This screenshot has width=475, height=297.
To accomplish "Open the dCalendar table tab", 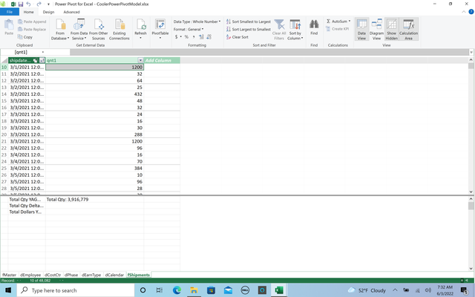I will click(x=114, y=275).
